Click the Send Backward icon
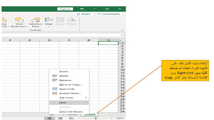The image size is (214, 120). [x=19, y=20]
